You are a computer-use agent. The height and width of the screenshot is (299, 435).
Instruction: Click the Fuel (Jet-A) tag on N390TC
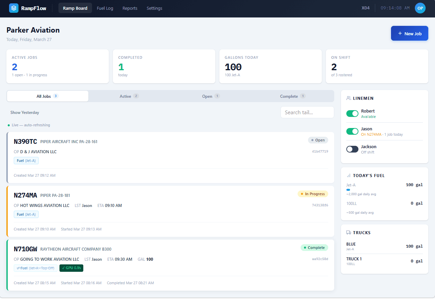[x=26, y=161]
